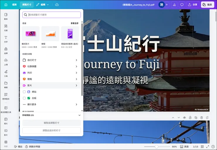Check the 白板 checkbox
The height and width of the screenshot is (150, 217).
point(24,98)
